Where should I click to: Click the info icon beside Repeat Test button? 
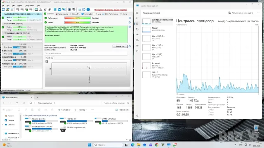click(x=130, y=46)
